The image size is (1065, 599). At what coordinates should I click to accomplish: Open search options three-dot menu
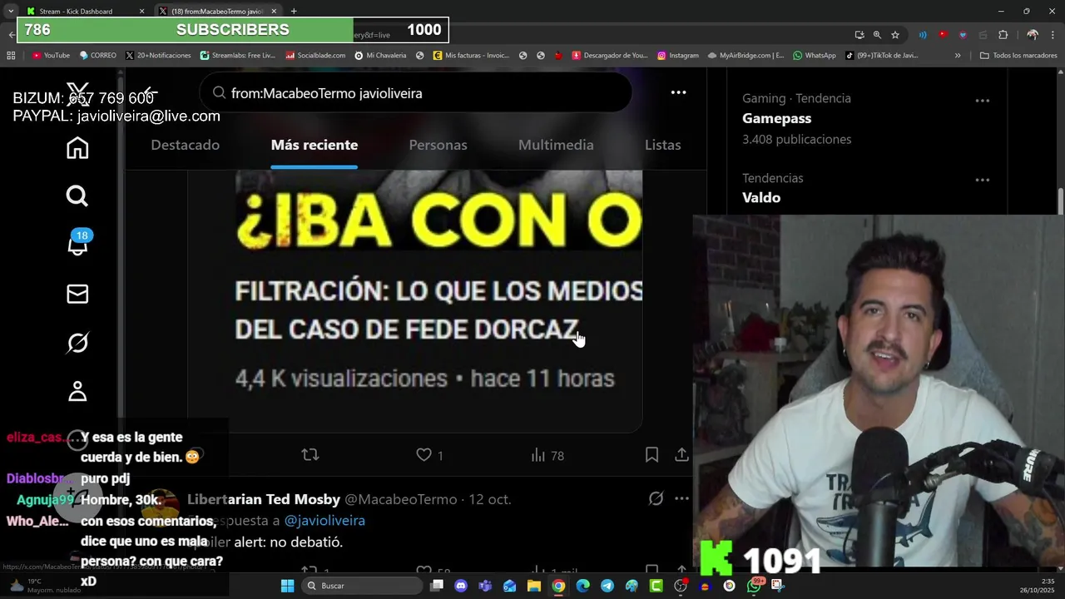pos(678,92)
